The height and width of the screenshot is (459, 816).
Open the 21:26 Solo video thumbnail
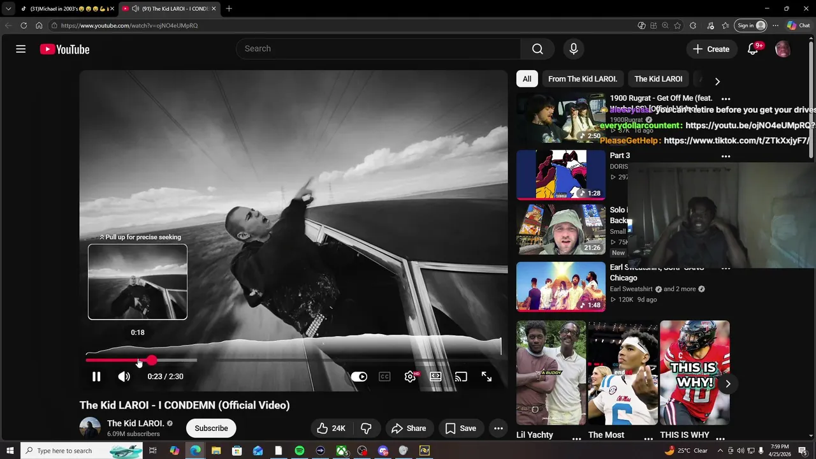pos(561,230)
